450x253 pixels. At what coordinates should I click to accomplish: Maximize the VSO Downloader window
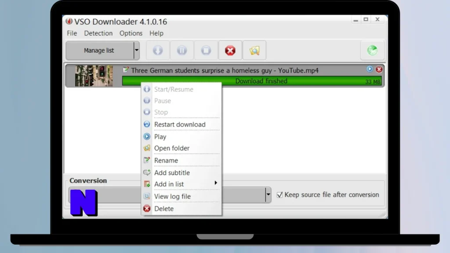pyautogui.click(x=366, y=19)
